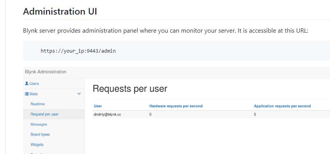The image size is (330, 154).
Task: Sort by the User column header
Action: pyautogui.click(x=98, y=106)
